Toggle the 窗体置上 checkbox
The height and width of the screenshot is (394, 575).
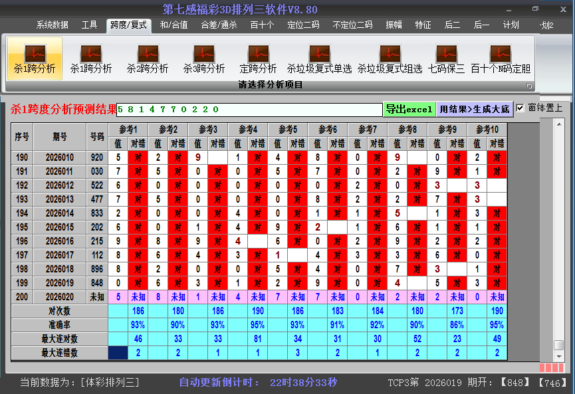pos(520,108)
